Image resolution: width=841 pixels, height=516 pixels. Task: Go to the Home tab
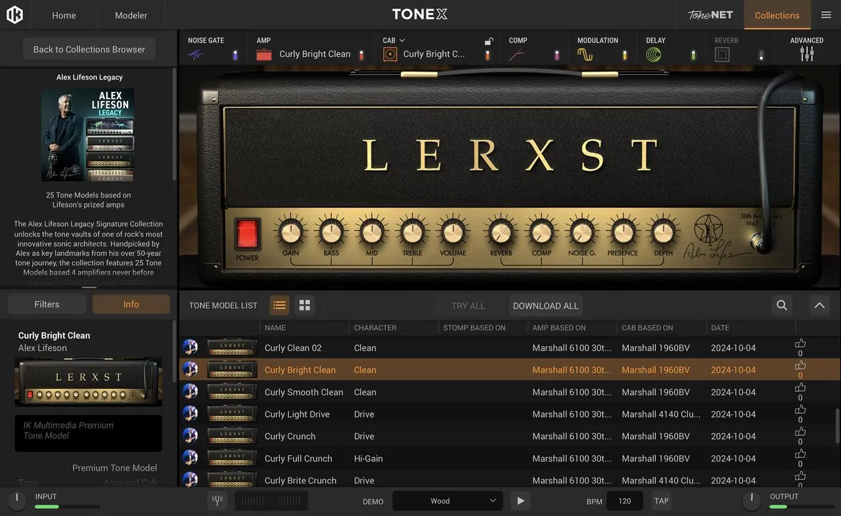pos(64,15)
